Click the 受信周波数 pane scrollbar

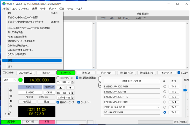click(187, 45)
